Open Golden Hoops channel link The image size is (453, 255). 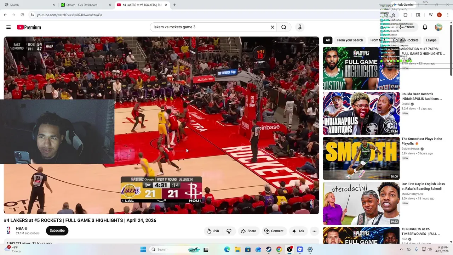pyautogui.click(x=411, y=149)
